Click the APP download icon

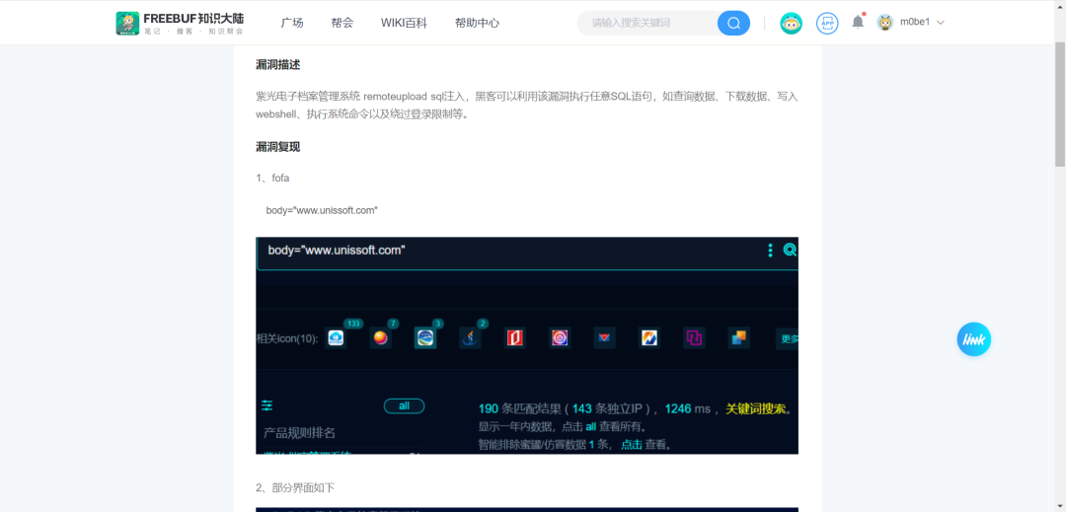pos(827,23)
